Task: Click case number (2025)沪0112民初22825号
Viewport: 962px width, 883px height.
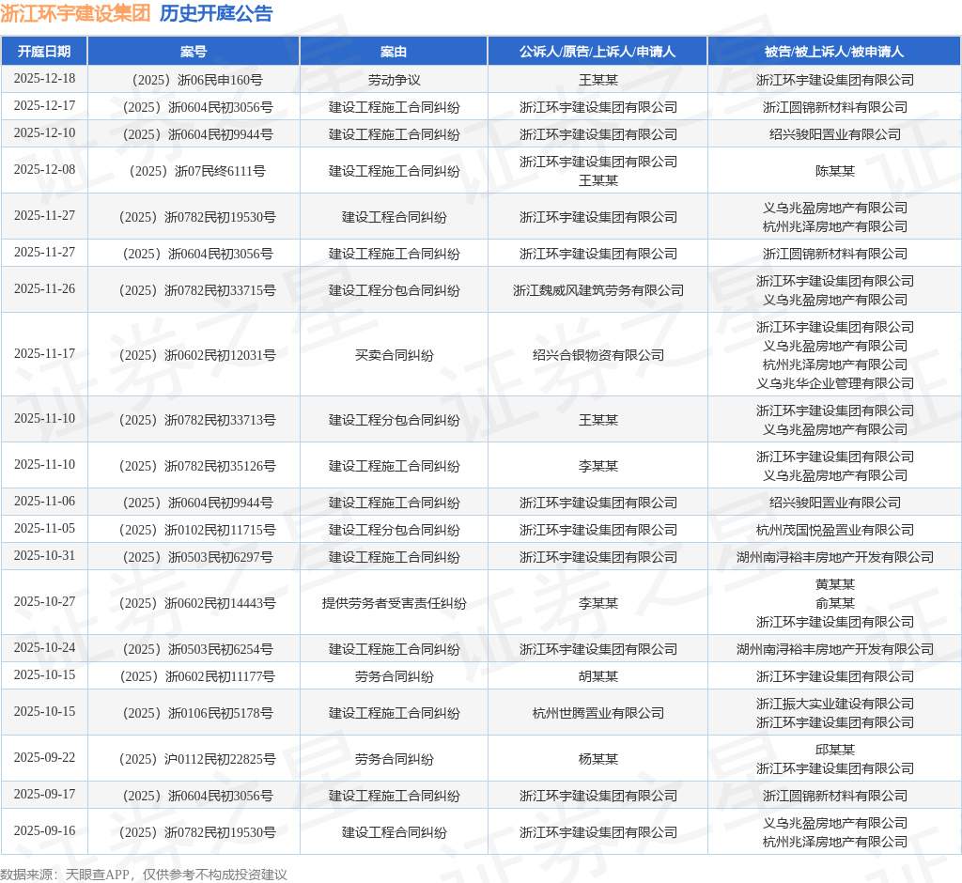Action: pyautogui.click(x=194, y=759)
